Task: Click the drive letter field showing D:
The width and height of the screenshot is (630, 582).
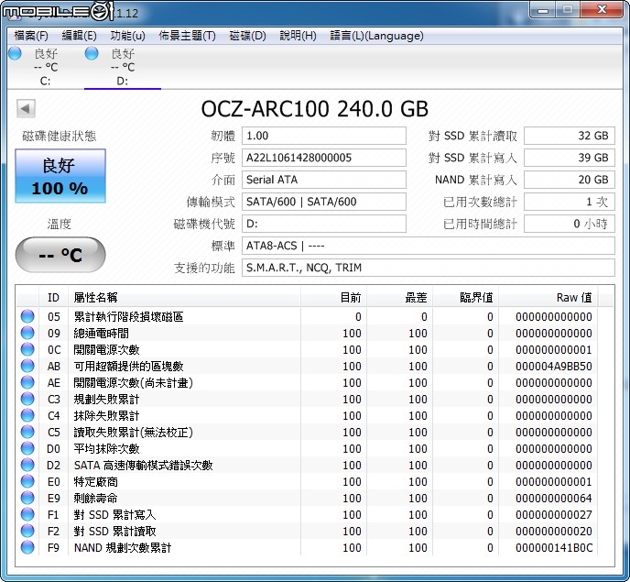Action: pos(324,224)
